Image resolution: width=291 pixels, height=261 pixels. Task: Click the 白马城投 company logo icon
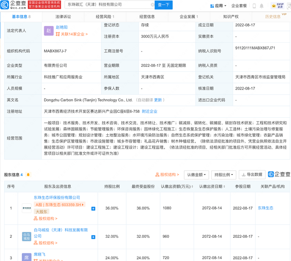pyautogui.click(x=26, y=236)
